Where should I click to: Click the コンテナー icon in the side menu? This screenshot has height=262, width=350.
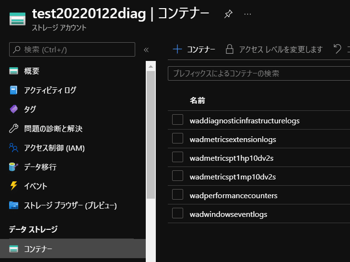pos(13,249)
